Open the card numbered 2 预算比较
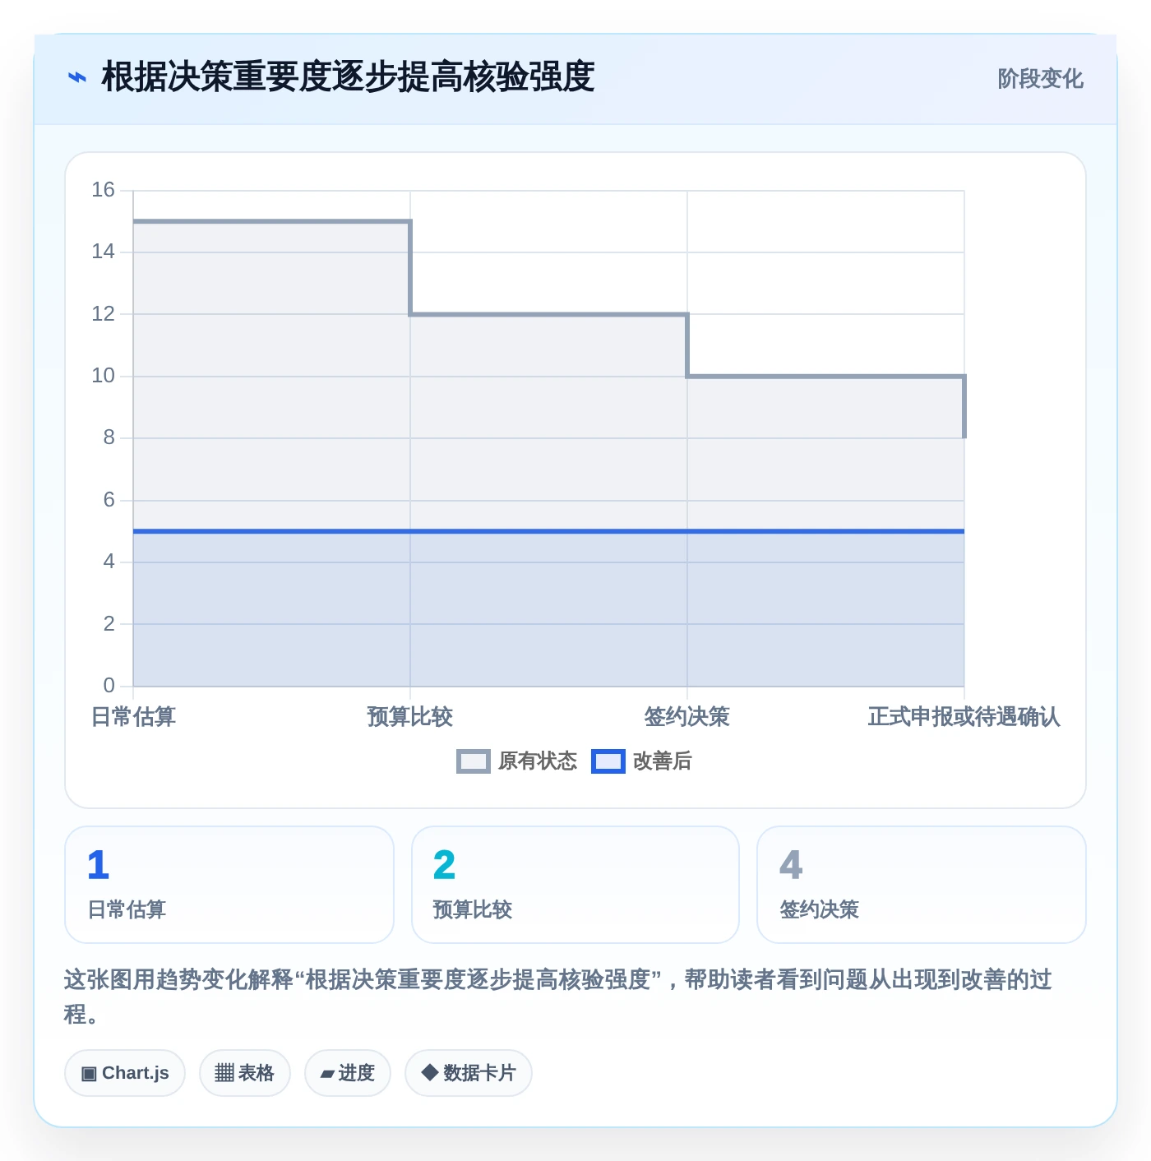This screenshot has width=1151, height=1161. click(x=575, y=885)
